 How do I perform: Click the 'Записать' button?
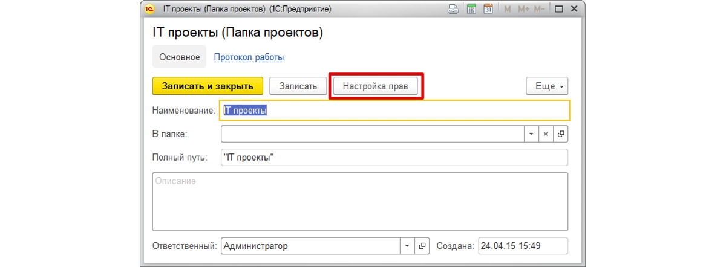click(298, 86)
